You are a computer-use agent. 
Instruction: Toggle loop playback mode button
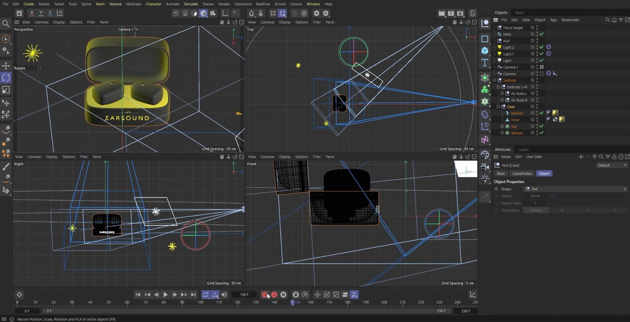206,295
